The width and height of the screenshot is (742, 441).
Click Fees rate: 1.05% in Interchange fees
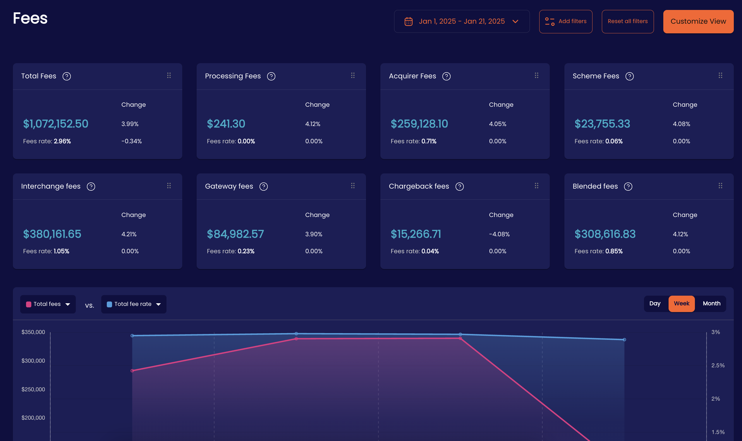point(46,251)
